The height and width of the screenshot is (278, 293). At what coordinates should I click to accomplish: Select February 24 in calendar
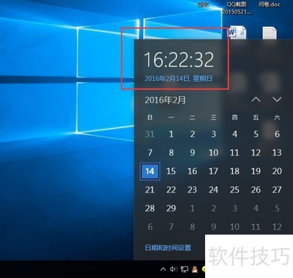[213, 190]
